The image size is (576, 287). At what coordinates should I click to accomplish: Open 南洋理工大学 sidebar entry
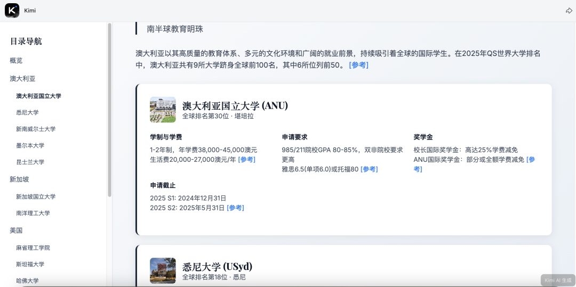point(33,213)
